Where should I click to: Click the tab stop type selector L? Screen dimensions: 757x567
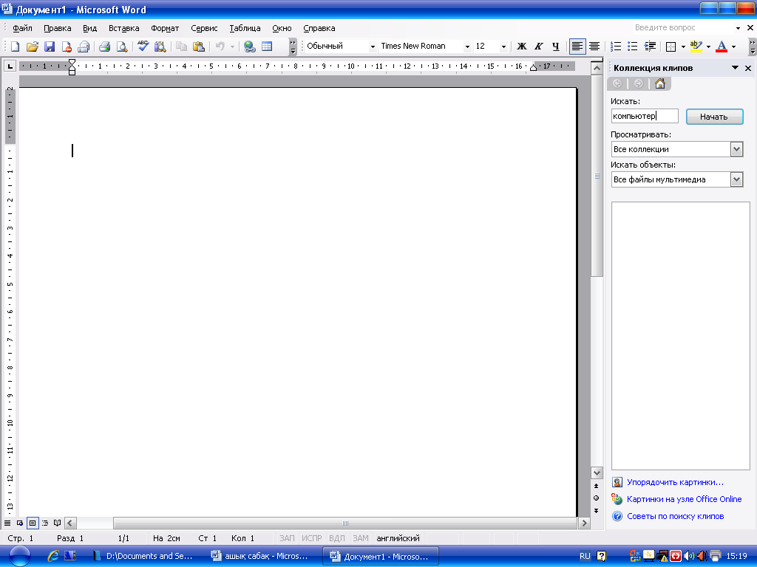click(10, 66)
